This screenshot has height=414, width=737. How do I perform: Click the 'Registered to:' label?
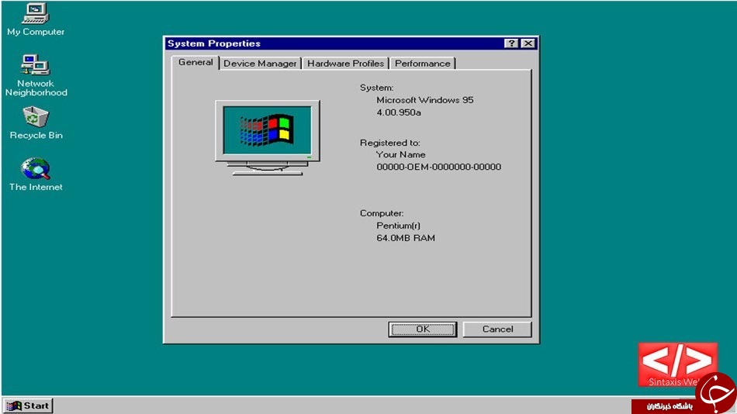390,143
